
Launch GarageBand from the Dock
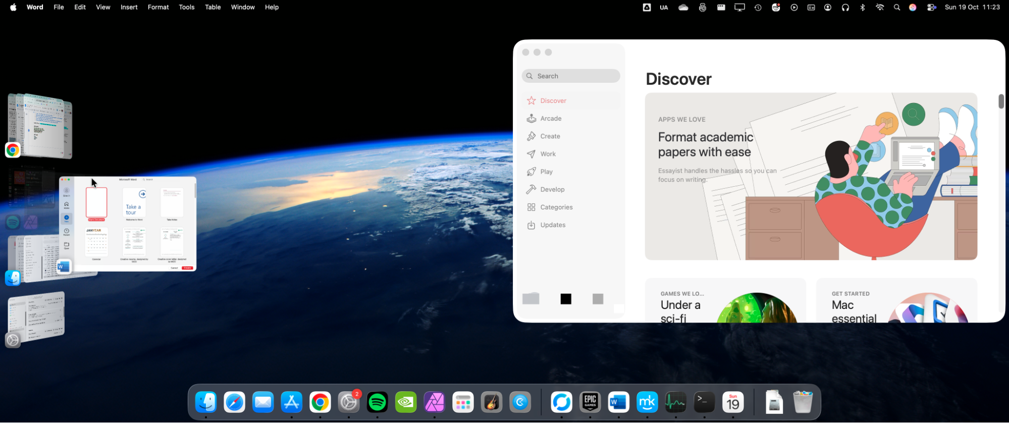coord(492,402)
